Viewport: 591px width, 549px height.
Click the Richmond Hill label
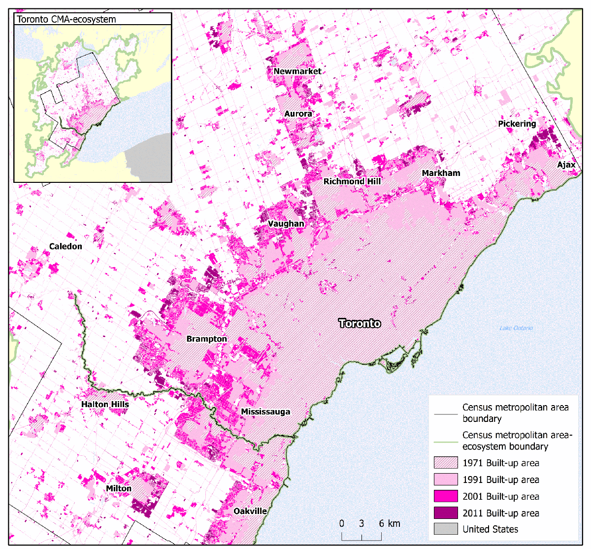352,181
